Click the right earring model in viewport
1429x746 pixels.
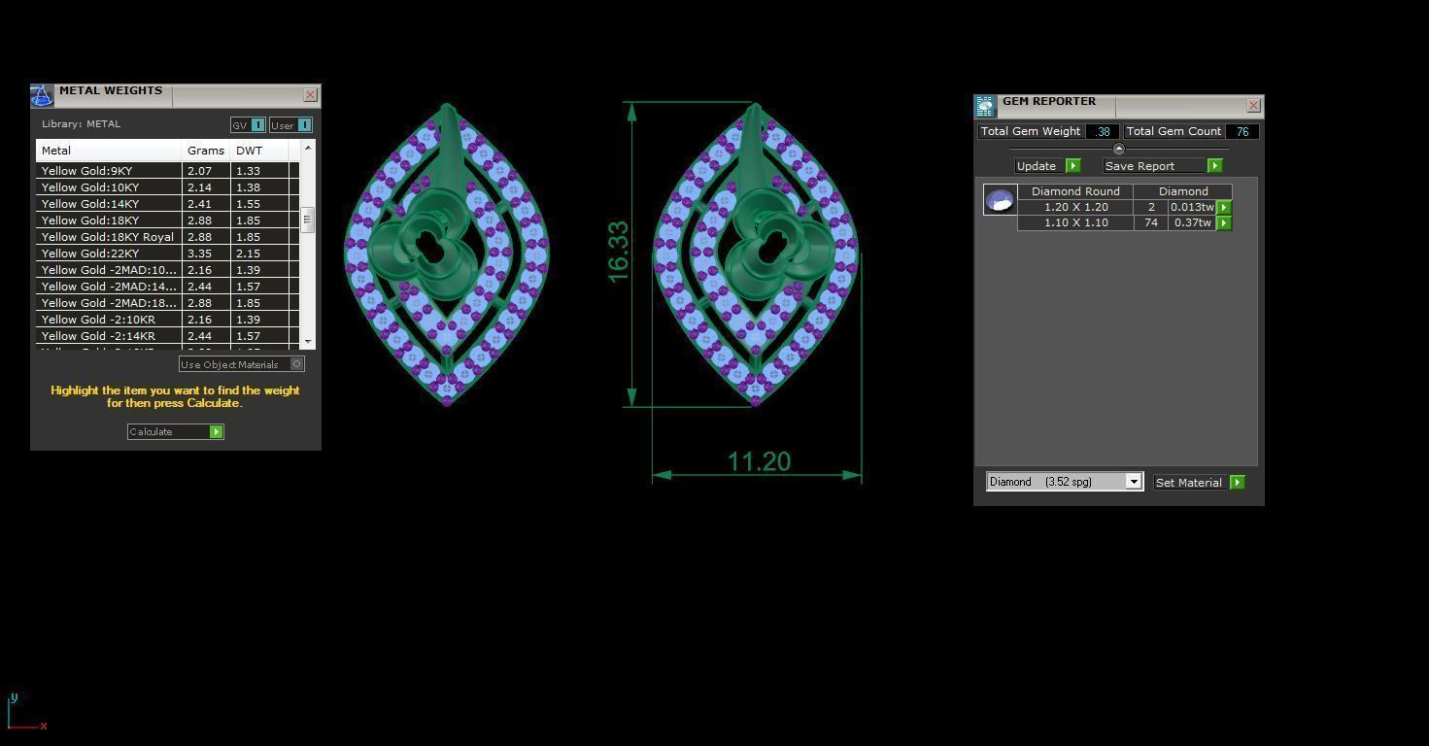point(756,254)
